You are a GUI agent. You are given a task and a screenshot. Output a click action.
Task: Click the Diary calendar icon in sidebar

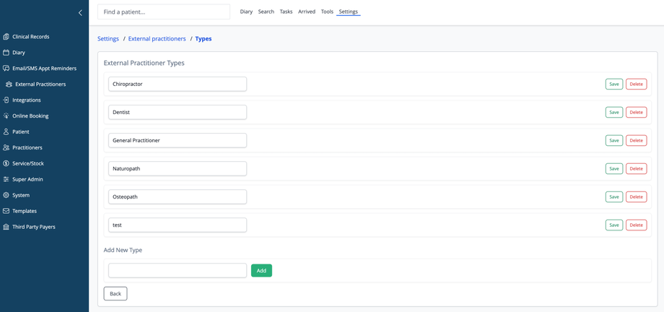point(6,53)
